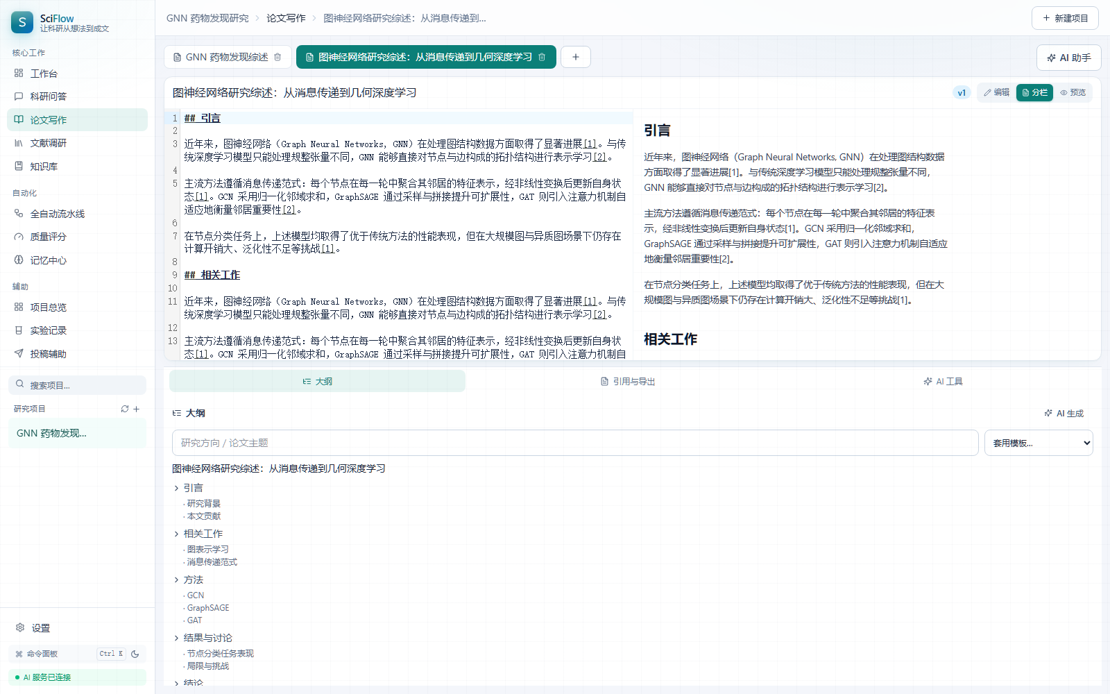Open 质量评分 page
The height and width of the screenshot is (694, 1110).
click(x=77, y=237)
